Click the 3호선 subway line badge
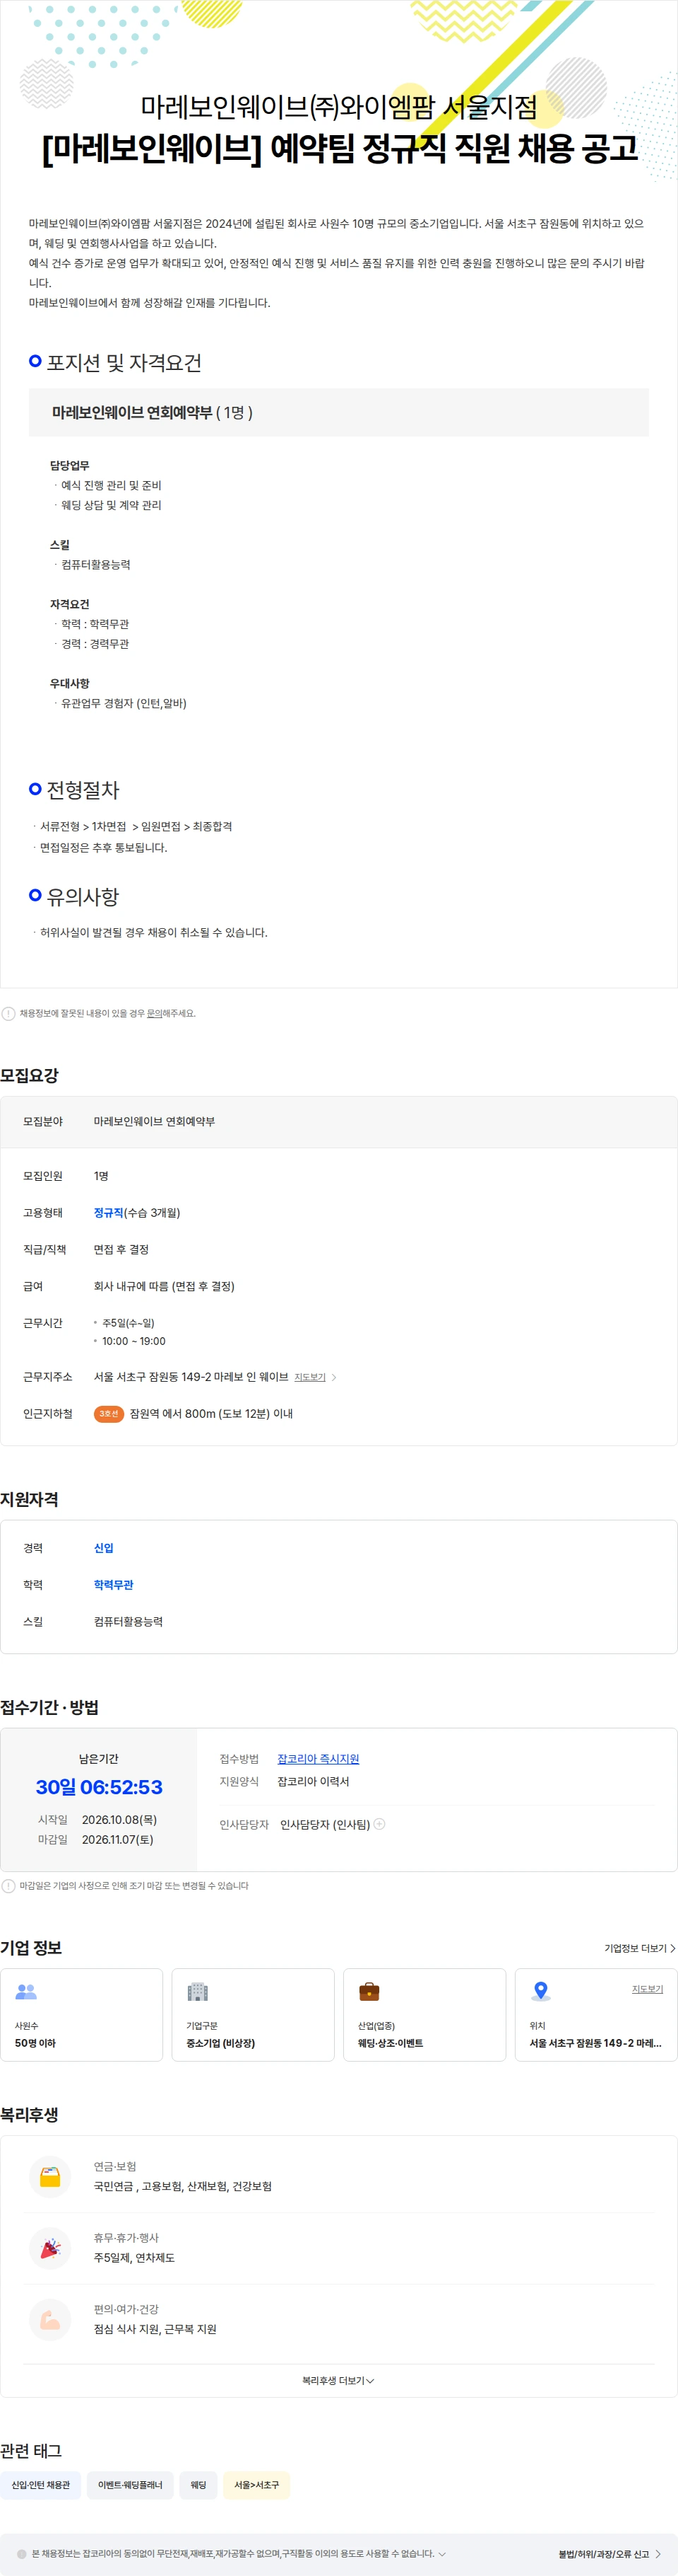Image resolution: width=678 pixels, height=2576 pixels. [x=109, y=1414]
